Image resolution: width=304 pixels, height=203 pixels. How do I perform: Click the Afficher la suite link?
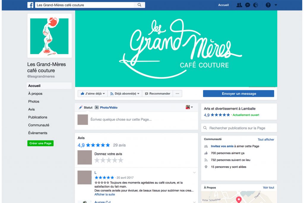[104, 194]
